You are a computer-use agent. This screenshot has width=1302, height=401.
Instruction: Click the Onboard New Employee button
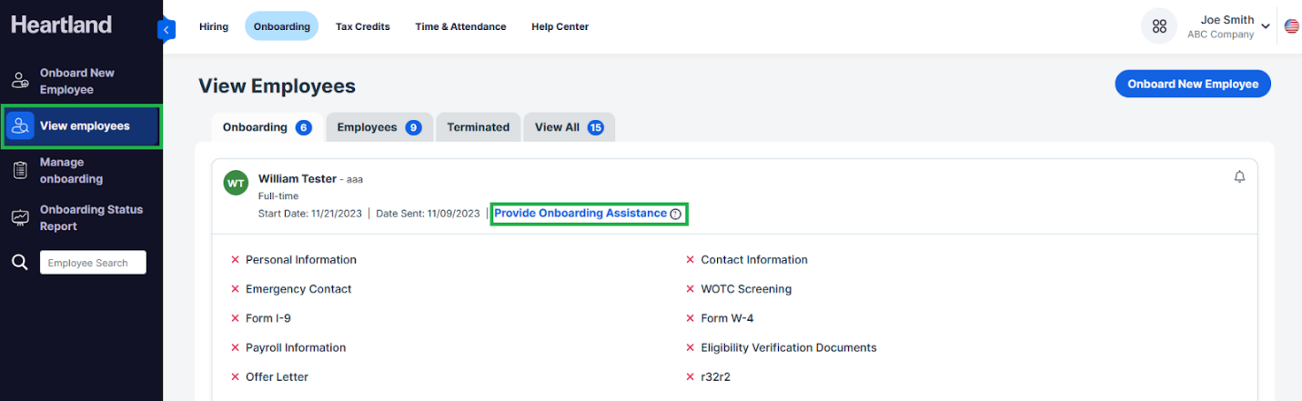point(1193,84)
